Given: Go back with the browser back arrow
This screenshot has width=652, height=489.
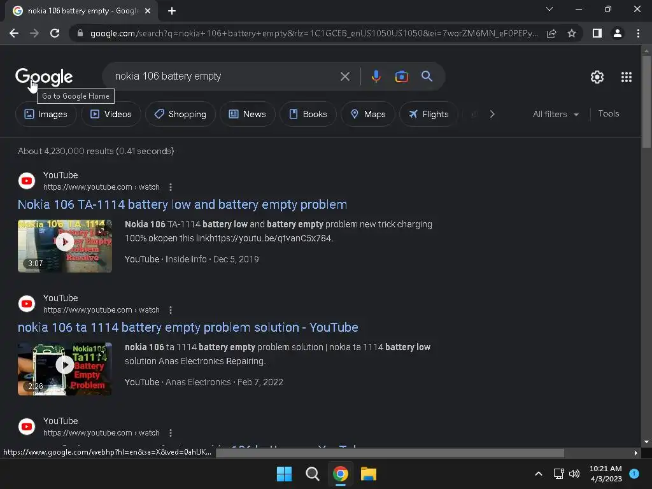Looking at the screenshot, I should (x=14, y=33).
